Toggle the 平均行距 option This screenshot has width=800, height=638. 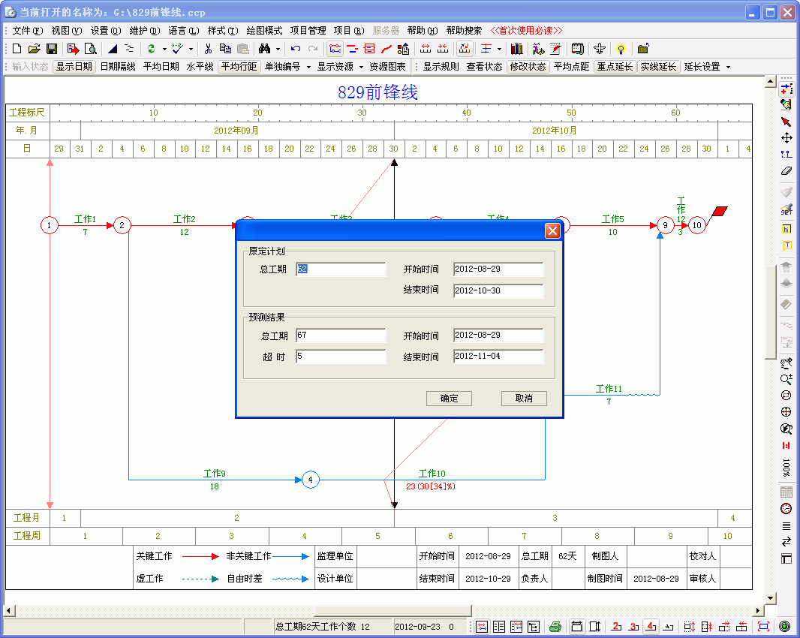tap(239, 67)
